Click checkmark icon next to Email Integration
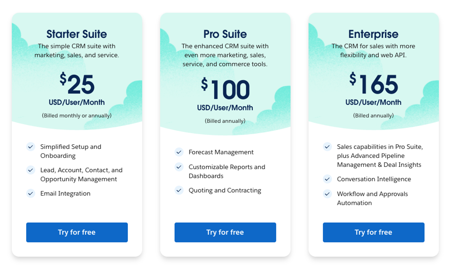 point(31,193)
